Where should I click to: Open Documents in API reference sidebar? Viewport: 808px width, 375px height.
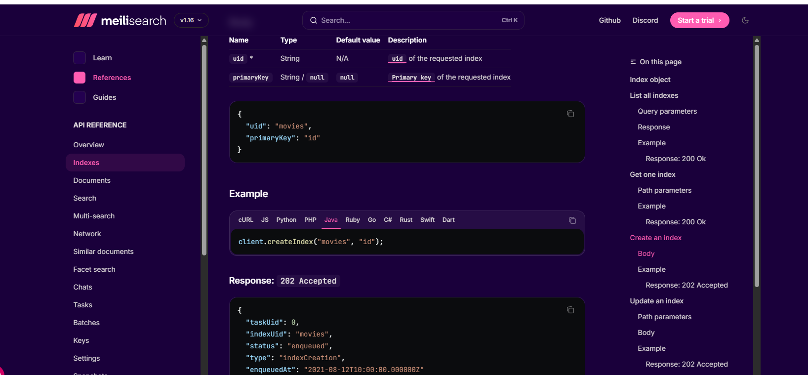tap(92, 180)
